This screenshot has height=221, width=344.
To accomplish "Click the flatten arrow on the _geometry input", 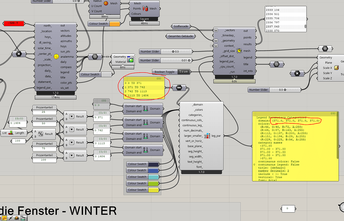I will click(216, 41).
